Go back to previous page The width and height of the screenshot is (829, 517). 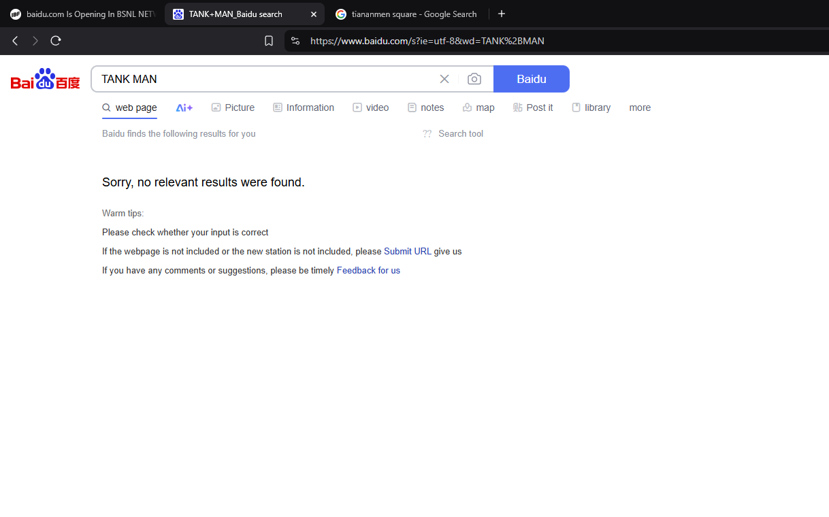click(x=15, y=41)
